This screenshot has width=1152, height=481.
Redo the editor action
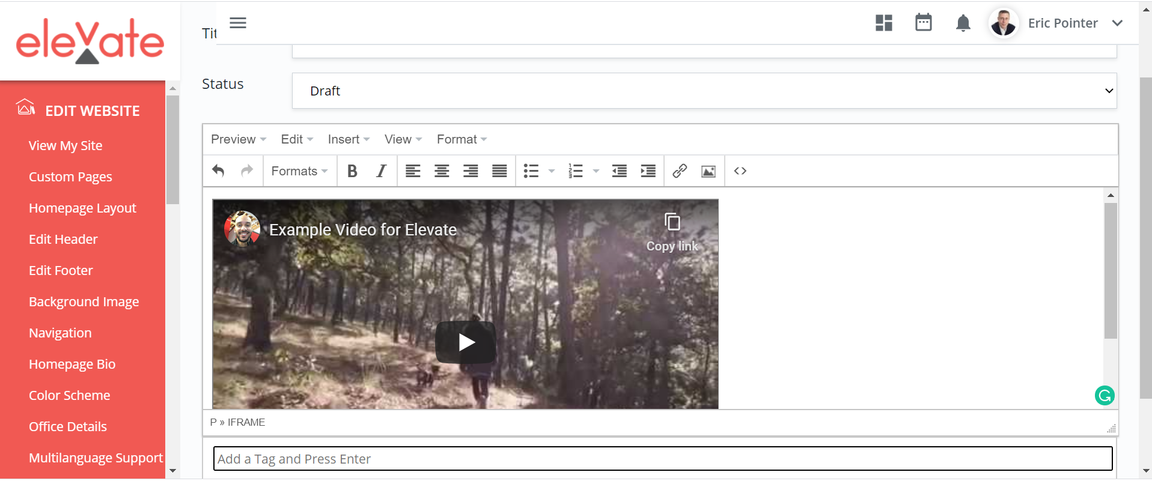click(x=247, y=171)
